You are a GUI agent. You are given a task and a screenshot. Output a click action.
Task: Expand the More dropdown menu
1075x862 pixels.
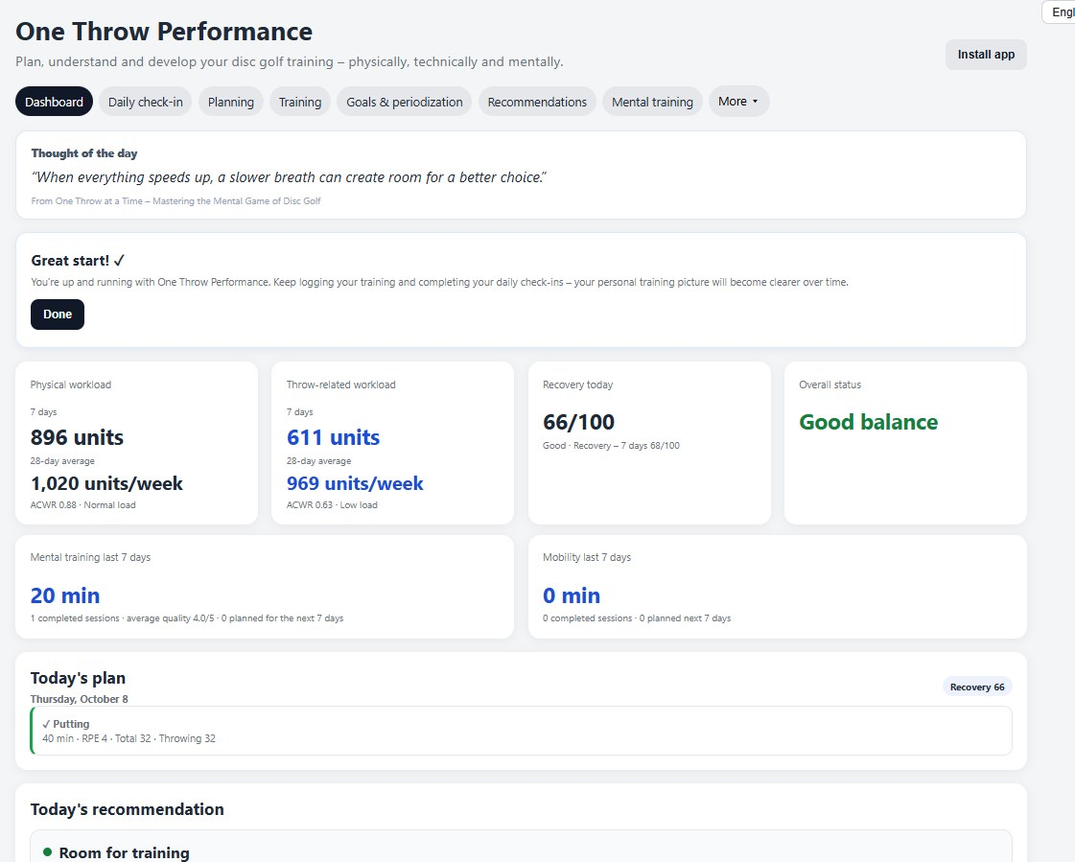coord(738,102)
